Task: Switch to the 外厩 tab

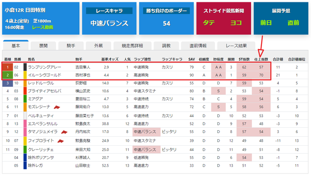Action: 98,46
